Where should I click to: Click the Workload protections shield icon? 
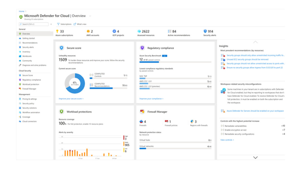[x=62, y=112]
